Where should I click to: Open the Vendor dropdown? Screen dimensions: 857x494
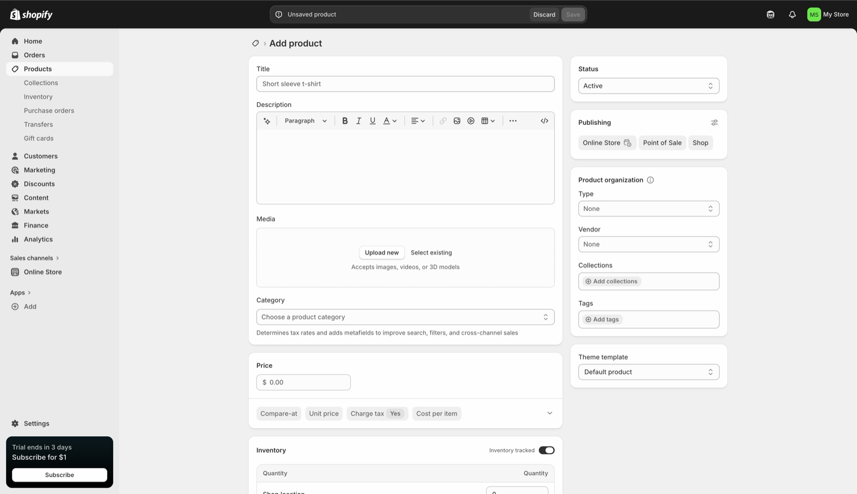coord(649,244)
